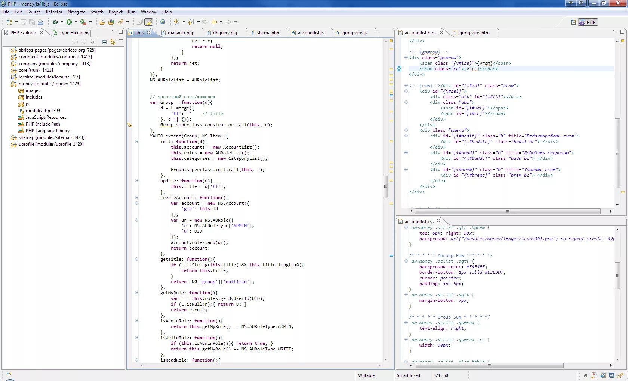Collapse the init function fold marker
Viewport: 628px width, 381px height.
136,142
